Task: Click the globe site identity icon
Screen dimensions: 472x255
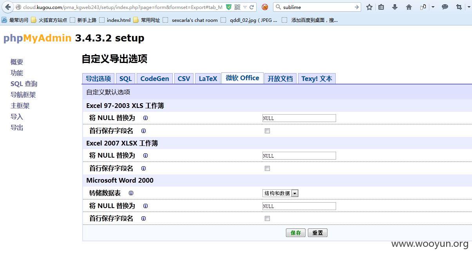Action: [x=18, y=7]
